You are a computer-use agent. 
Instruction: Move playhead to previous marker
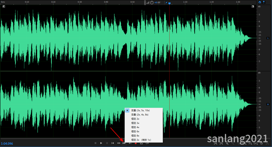click(x=113, y=143)
